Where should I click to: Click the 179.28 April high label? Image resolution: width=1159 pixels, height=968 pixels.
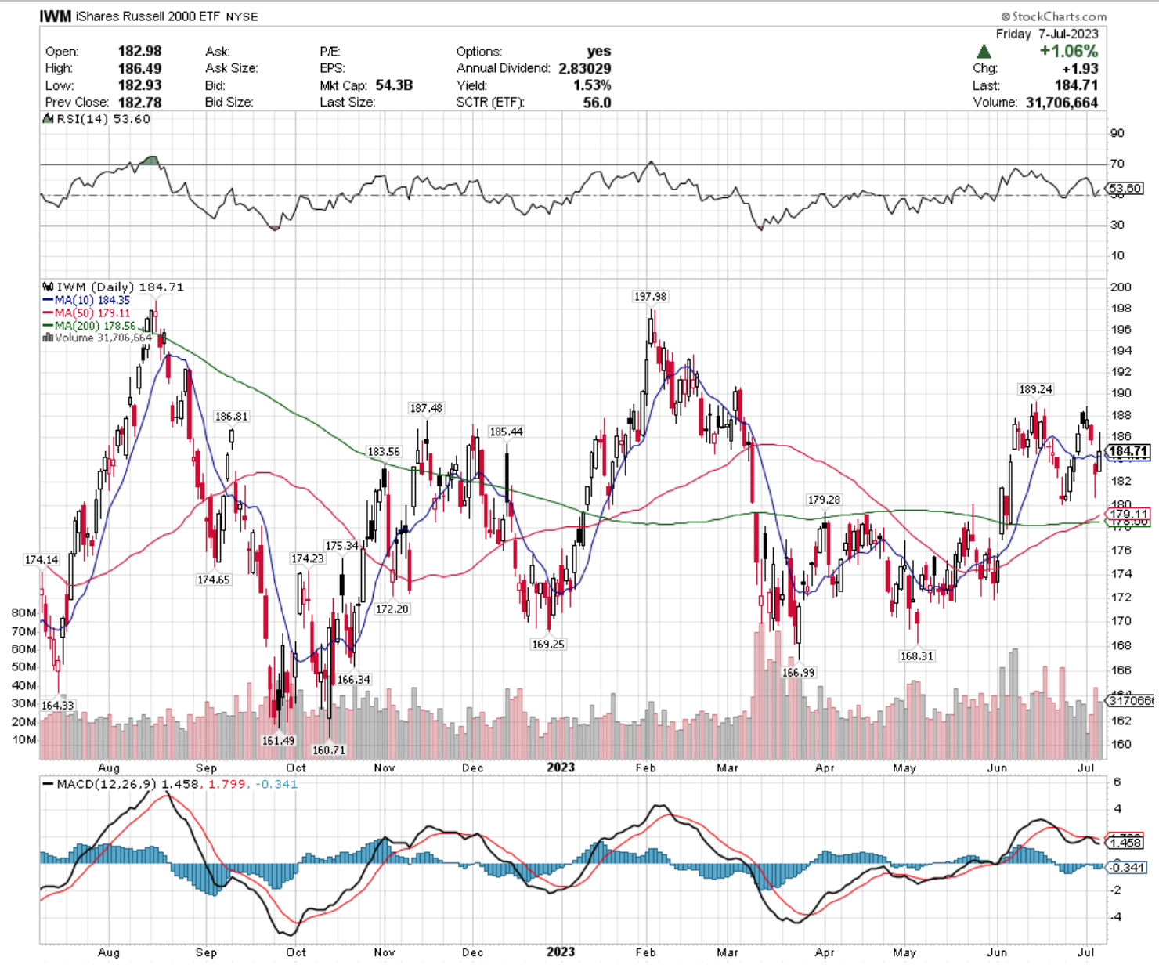(824, 500)
